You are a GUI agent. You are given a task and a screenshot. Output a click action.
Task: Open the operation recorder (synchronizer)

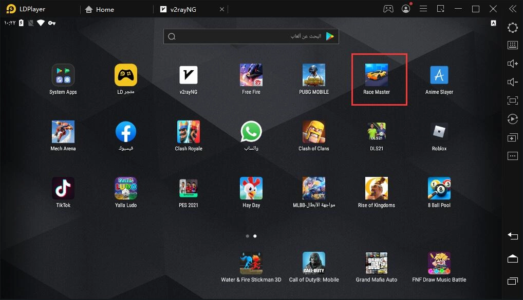(513, 119)
